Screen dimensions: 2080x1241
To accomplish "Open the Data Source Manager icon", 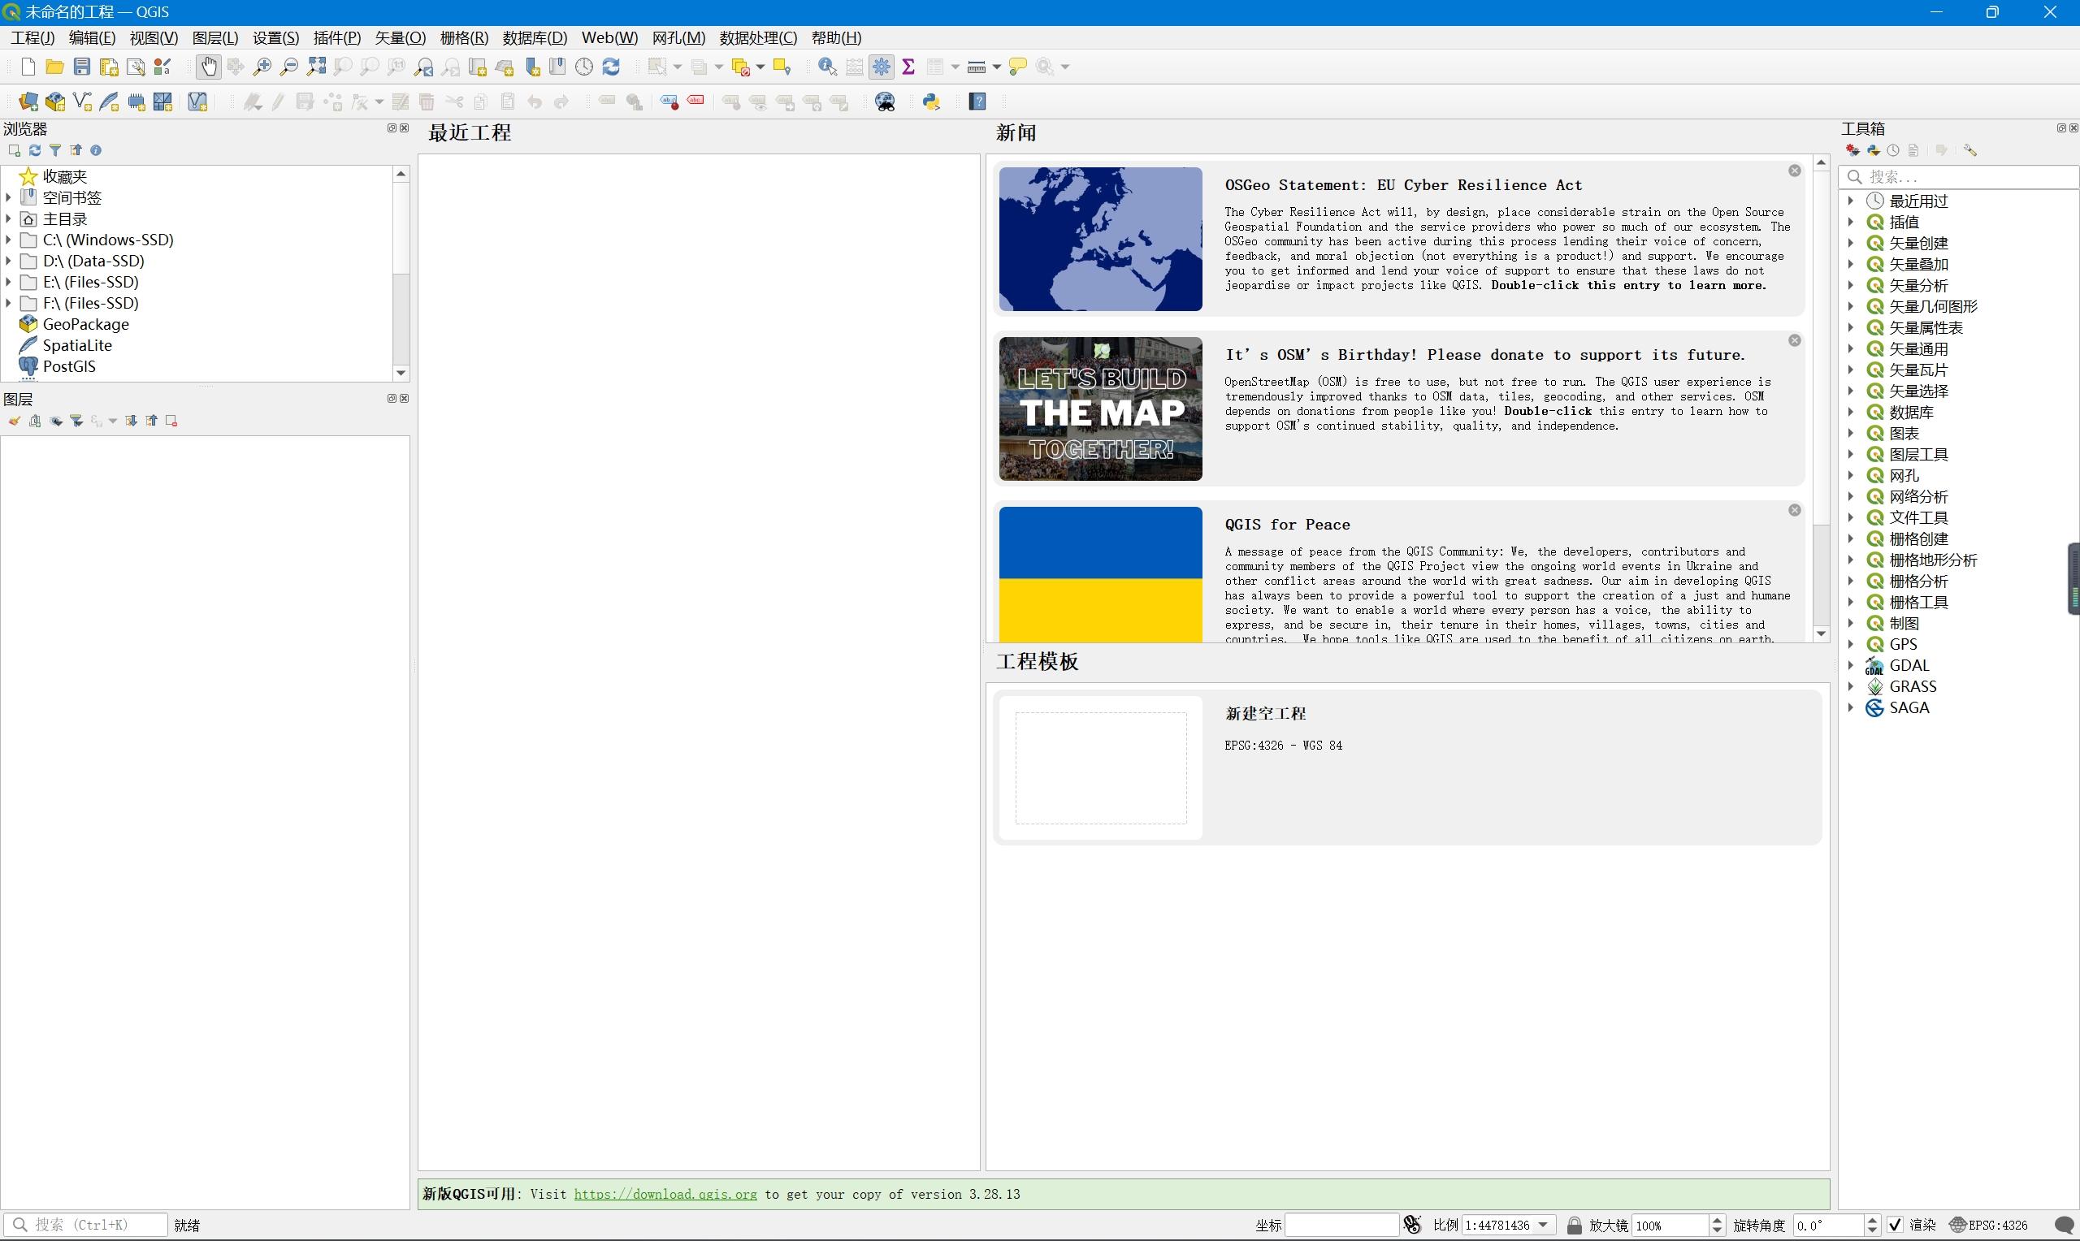I will 28,102.
